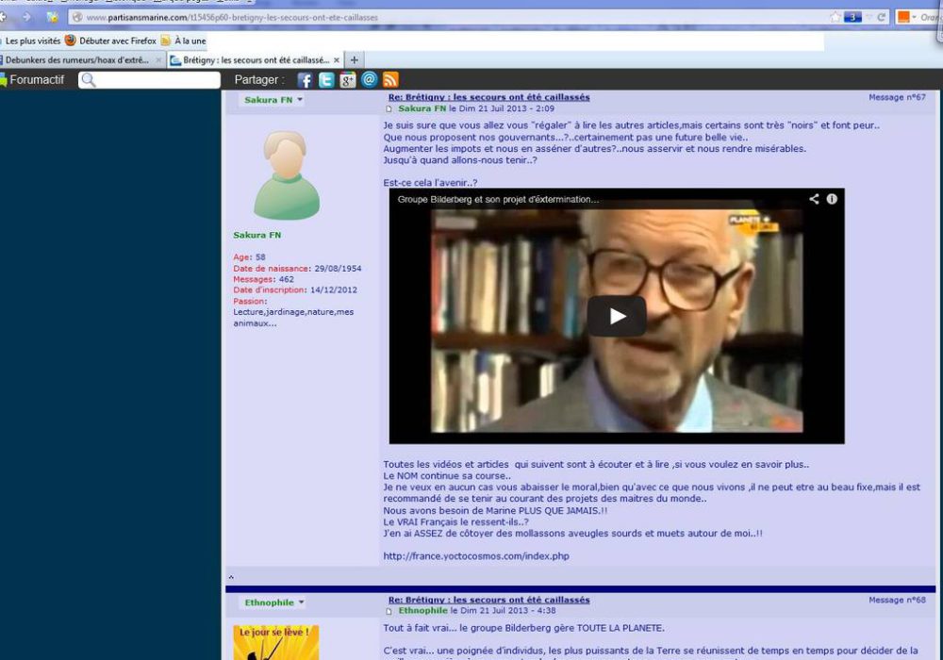Click the site identity icon in address bar
Image resolution: width=943 pixels, height=660 pixels.
pyautogui.click(x=77, y=17)
